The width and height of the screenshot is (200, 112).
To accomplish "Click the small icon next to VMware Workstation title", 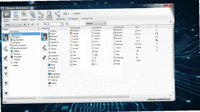I will tap(32, 8).
